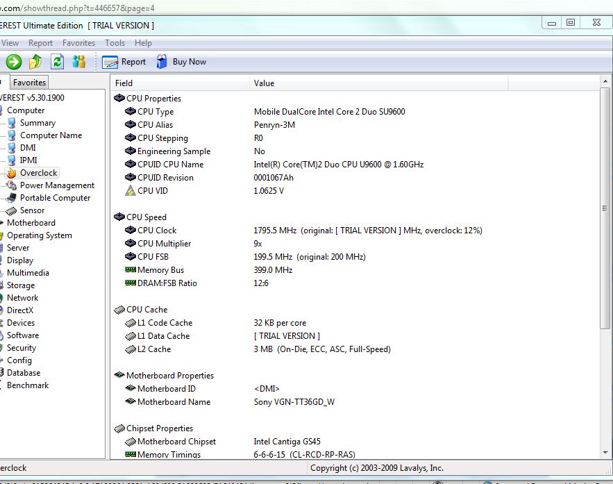Click the go up one level toolbar icon

point(35,62)
